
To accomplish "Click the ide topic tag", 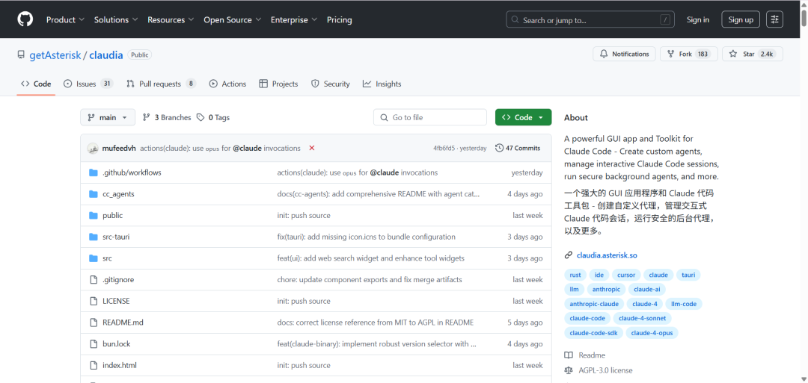I will tap(599, 275).
